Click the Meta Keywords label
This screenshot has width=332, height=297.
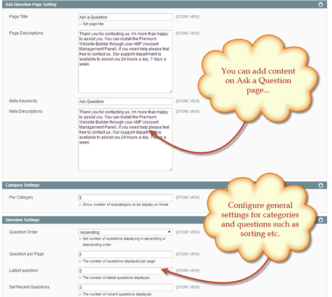click(x=23, y=101)
